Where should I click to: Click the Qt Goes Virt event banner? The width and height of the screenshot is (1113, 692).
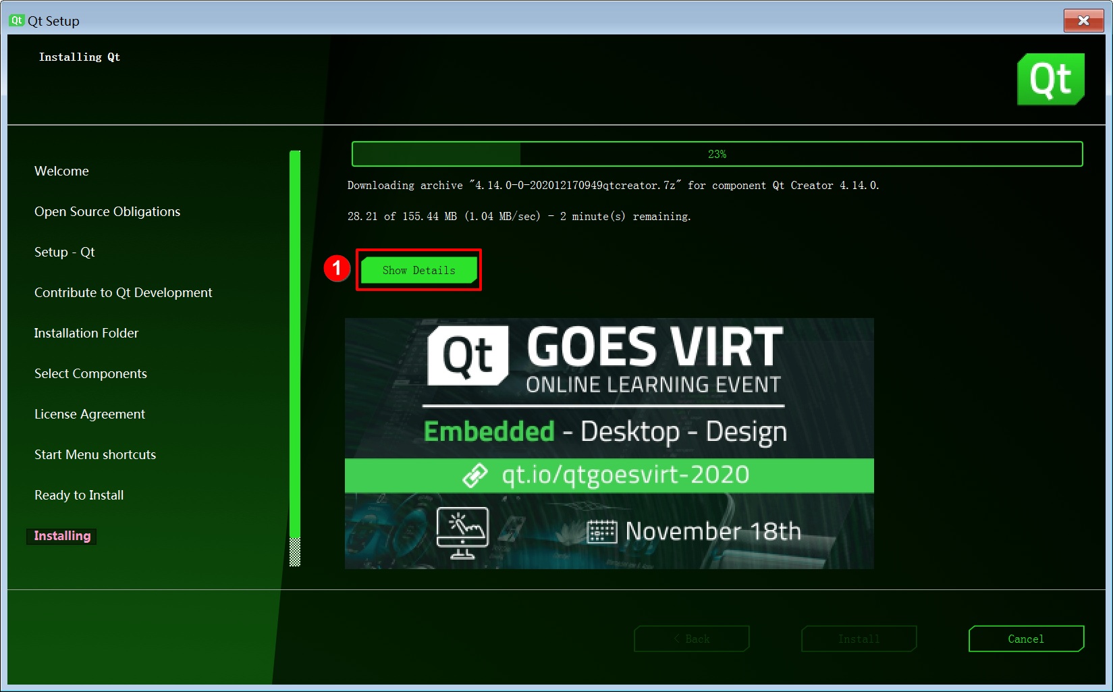[x=609, y=444]
